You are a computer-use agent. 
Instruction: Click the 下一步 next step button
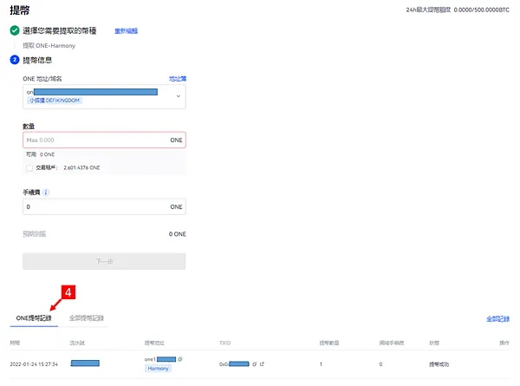tap(104, 261)
